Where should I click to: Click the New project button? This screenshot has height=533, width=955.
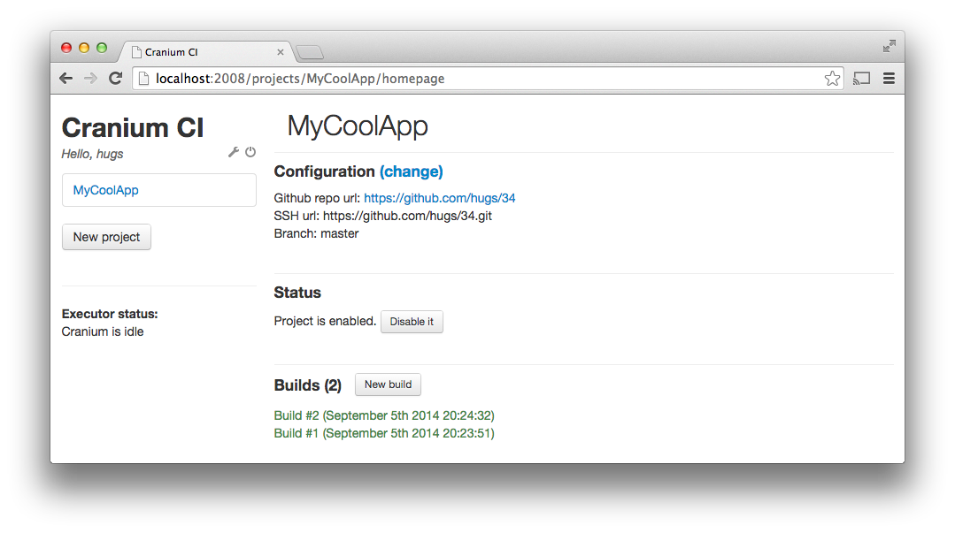tap(106, 237)
